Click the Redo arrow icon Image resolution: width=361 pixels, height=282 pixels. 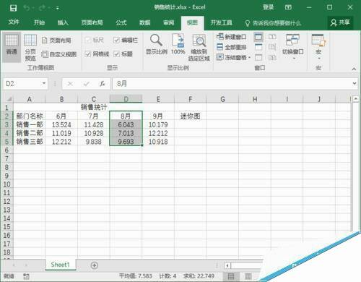(x=42, y=8)
